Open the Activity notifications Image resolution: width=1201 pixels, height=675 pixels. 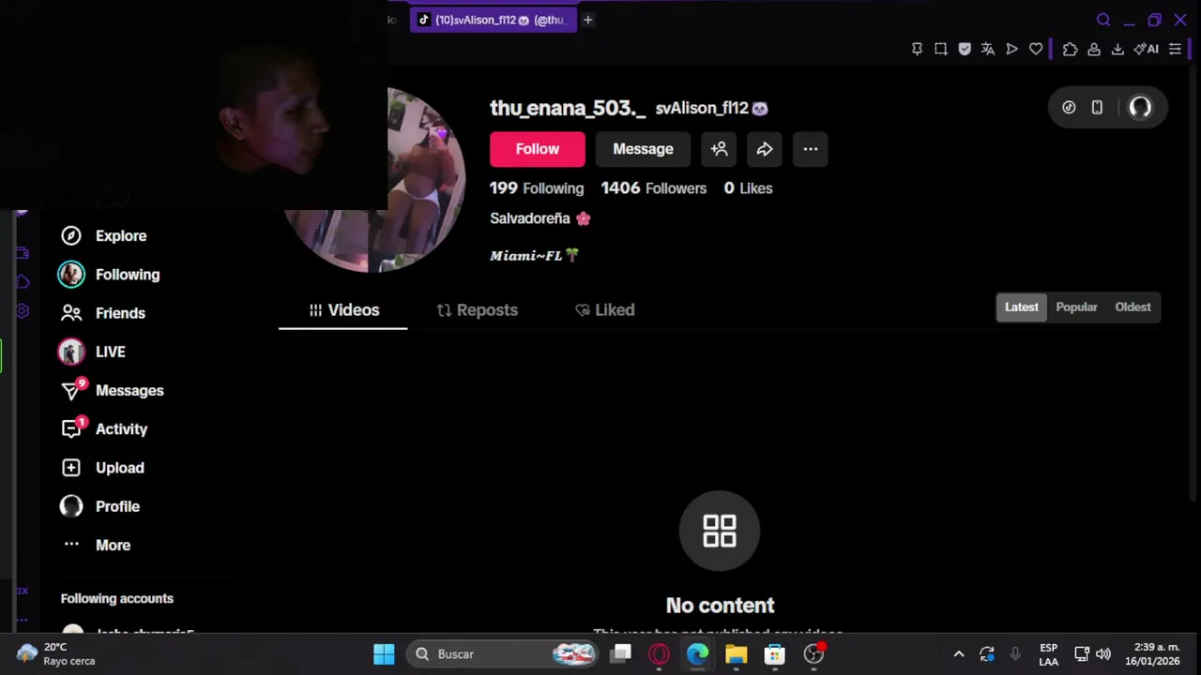click(x=103, y=428)
